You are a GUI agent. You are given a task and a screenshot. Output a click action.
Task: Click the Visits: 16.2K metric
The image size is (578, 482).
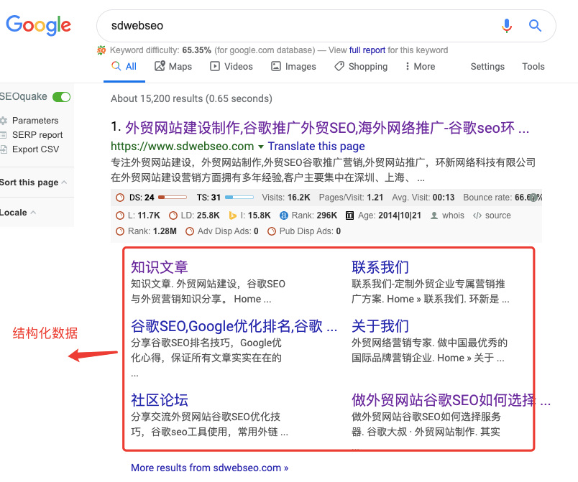coord(286,198)
